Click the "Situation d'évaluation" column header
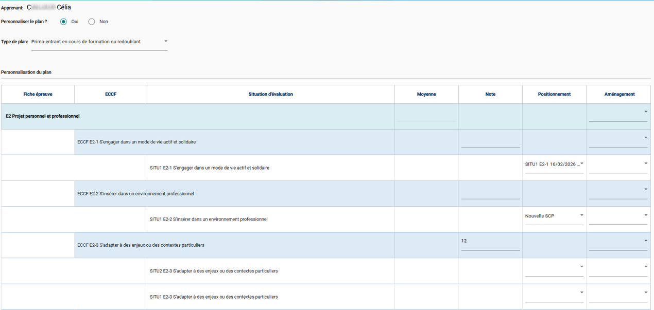Screen dimensions: 654x310 pyautogui.click(x=270, y=94)
